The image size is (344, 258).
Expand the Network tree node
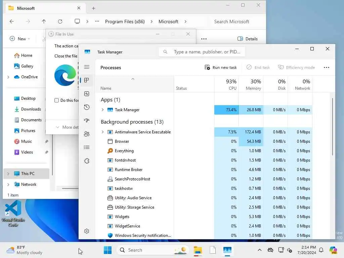pyautogui.click(x=8, y=184)
